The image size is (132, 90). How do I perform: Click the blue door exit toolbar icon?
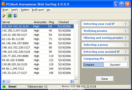coord(15,16)
